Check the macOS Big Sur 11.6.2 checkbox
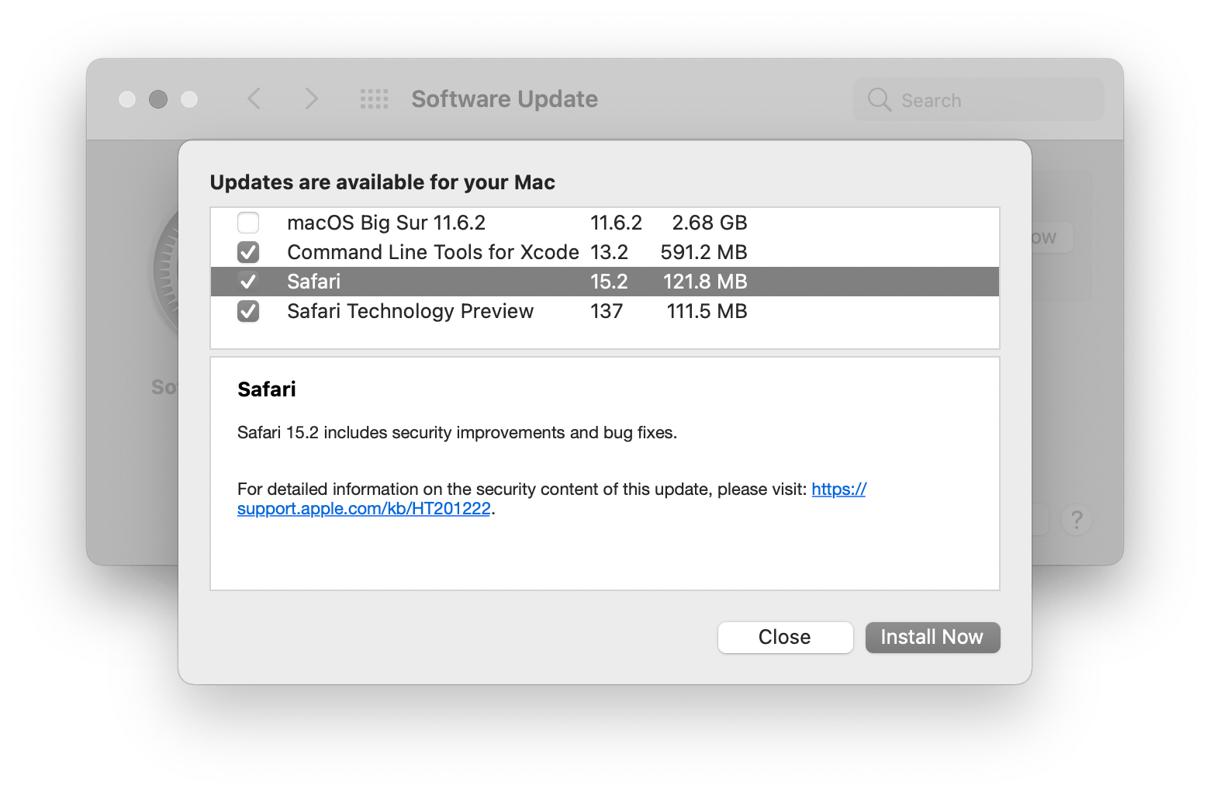 point(248,223)
